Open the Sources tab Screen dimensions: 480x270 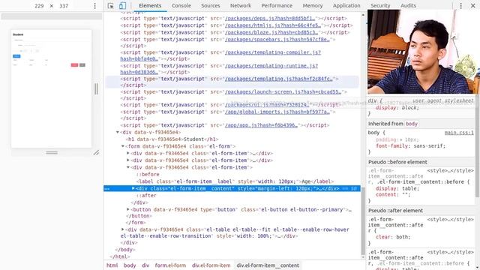[211, 6]
